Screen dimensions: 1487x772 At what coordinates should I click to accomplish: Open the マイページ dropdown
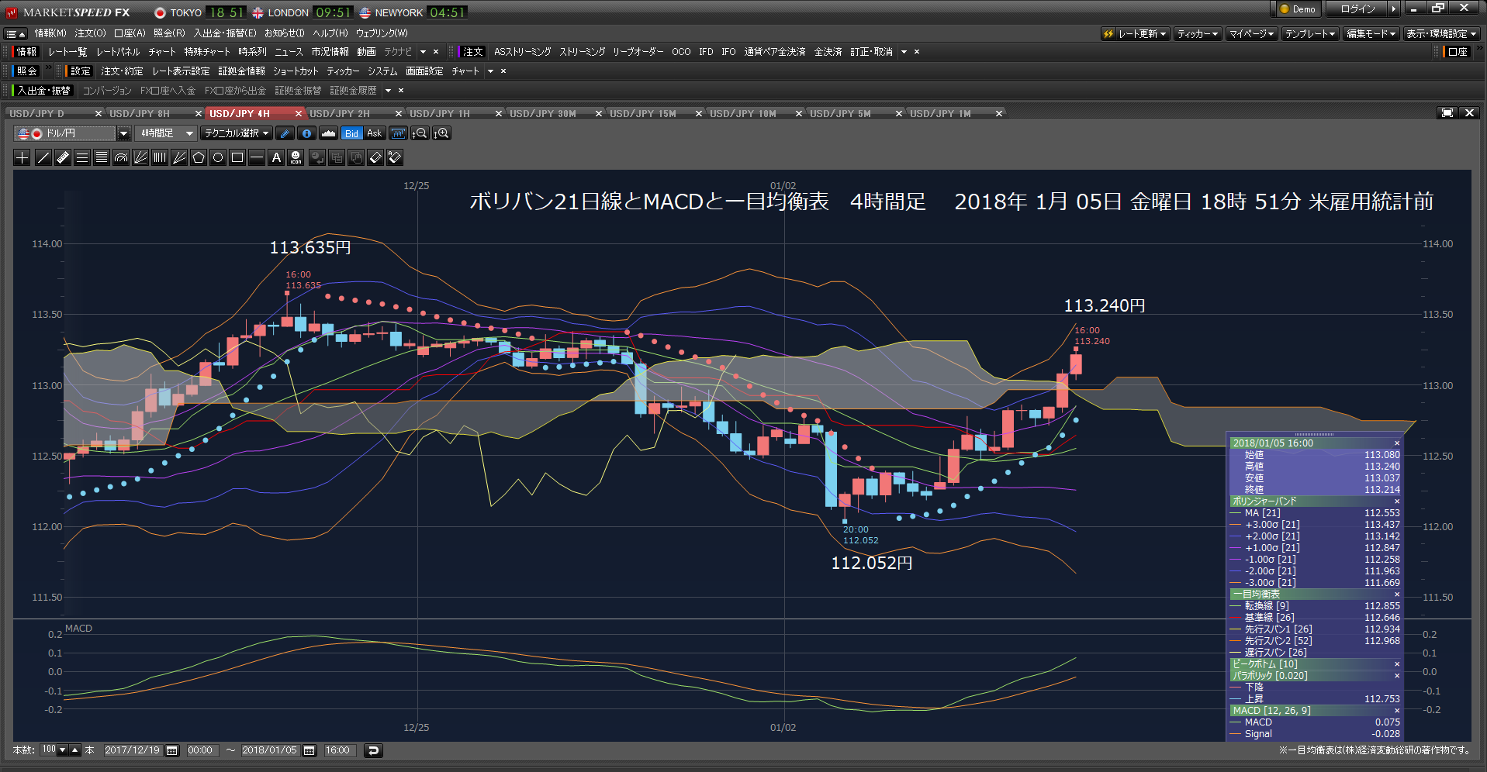1252,33
